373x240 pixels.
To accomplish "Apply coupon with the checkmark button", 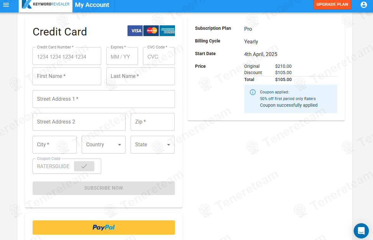I will click(x=84, y=166).
